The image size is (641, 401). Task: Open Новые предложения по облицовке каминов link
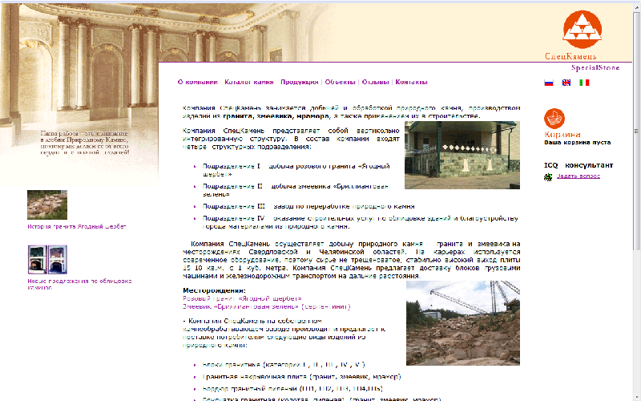coord(79,285)
